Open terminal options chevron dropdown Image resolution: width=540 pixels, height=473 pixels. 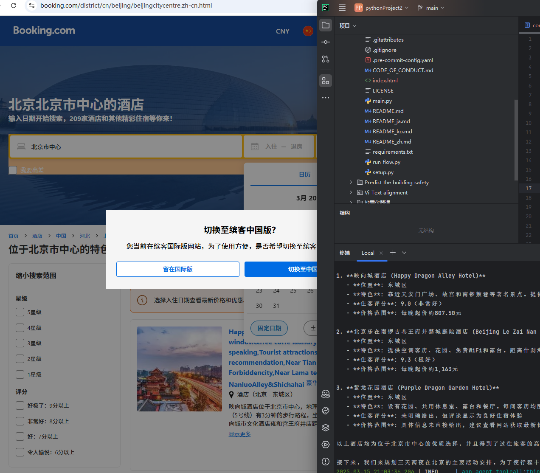404,253
